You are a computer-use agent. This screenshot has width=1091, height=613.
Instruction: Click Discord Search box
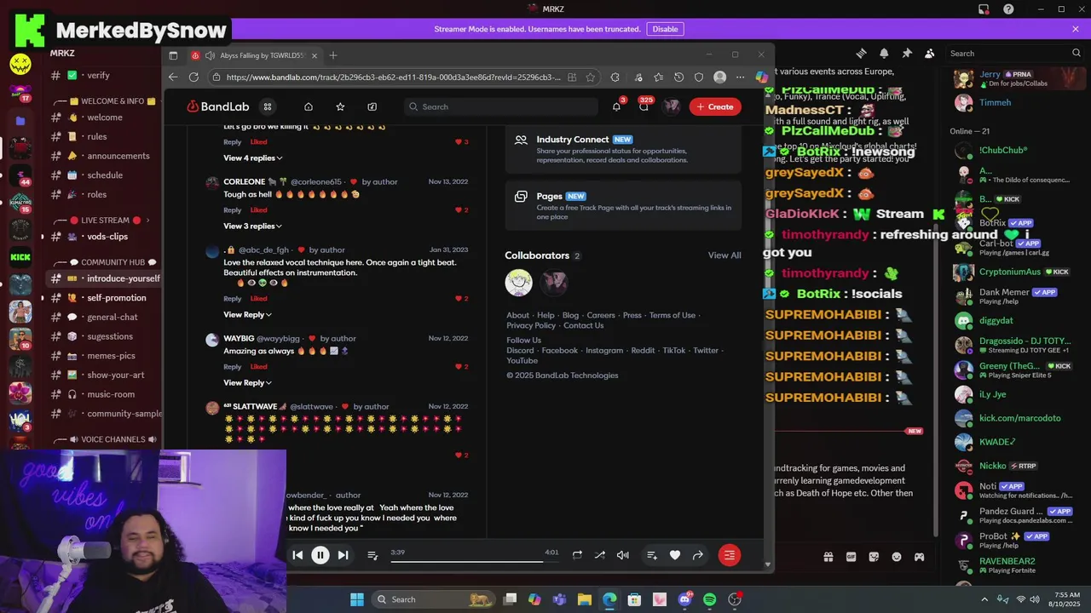click(x=1015, y=53)
